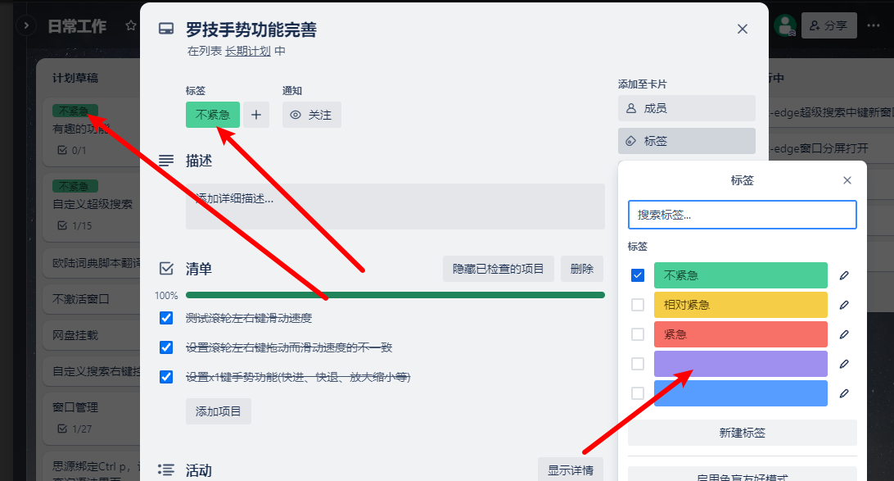
Task: Click the 分享 share button
Action: [x=829, y=25]
